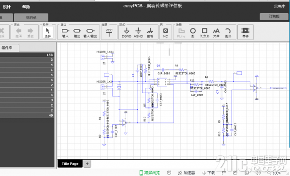
Task: Select resistor R6 in the schematic
Action: (x=211, y=81)
